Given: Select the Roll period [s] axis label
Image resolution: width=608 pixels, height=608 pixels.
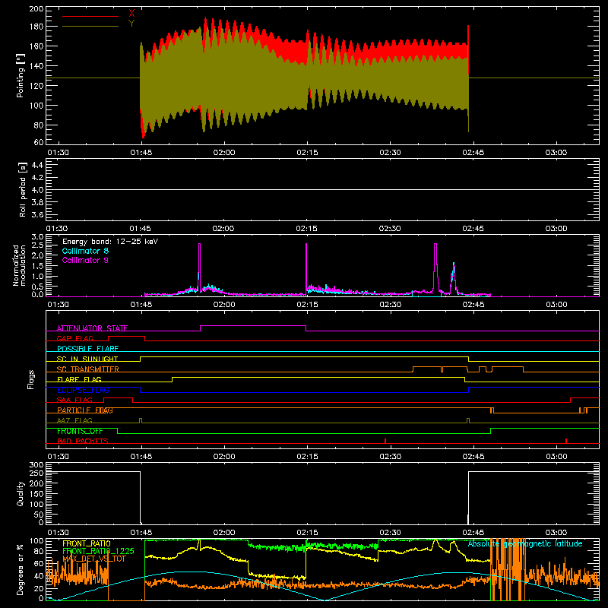Looking at the screenshot, I should tap(23, 189).
